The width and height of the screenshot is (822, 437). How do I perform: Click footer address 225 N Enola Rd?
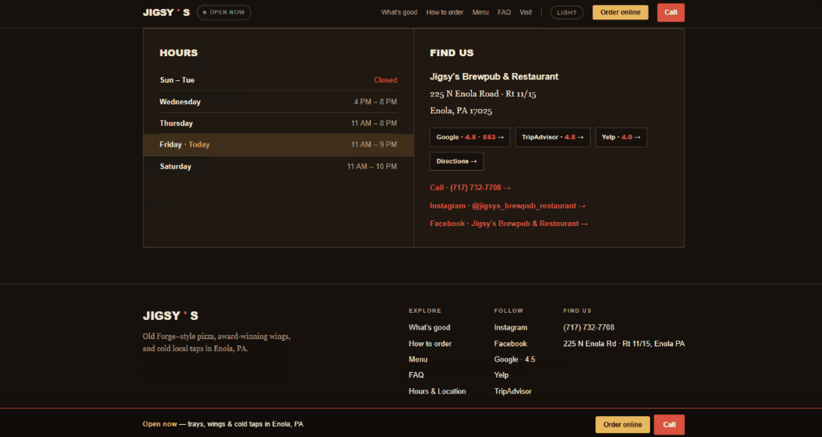coord(624,344)
